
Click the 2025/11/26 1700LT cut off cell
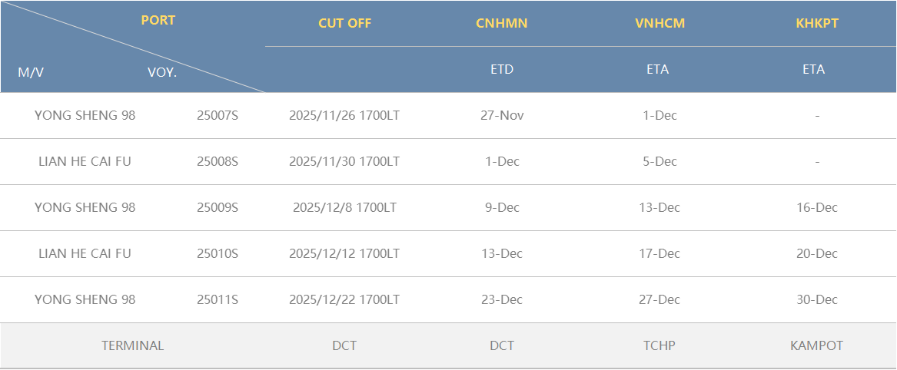pyautogui.click(x=344, y=116)
